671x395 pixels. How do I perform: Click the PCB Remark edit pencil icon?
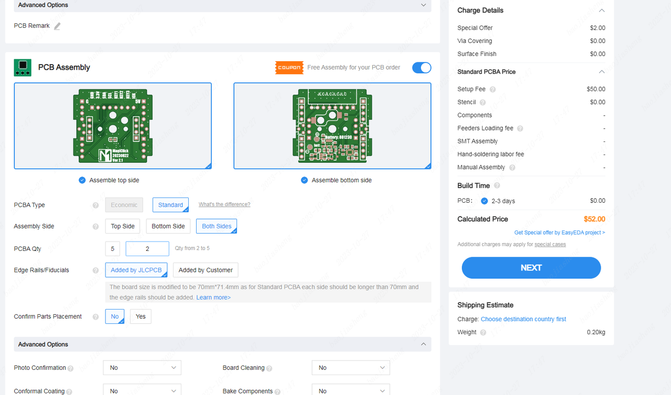(58, 25)
